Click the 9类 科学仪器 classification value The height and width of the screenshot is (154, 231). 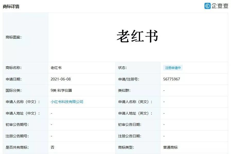(61, 90)
